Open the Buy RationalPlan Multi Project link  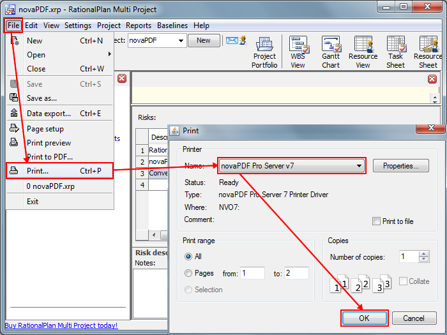point(61,325)
